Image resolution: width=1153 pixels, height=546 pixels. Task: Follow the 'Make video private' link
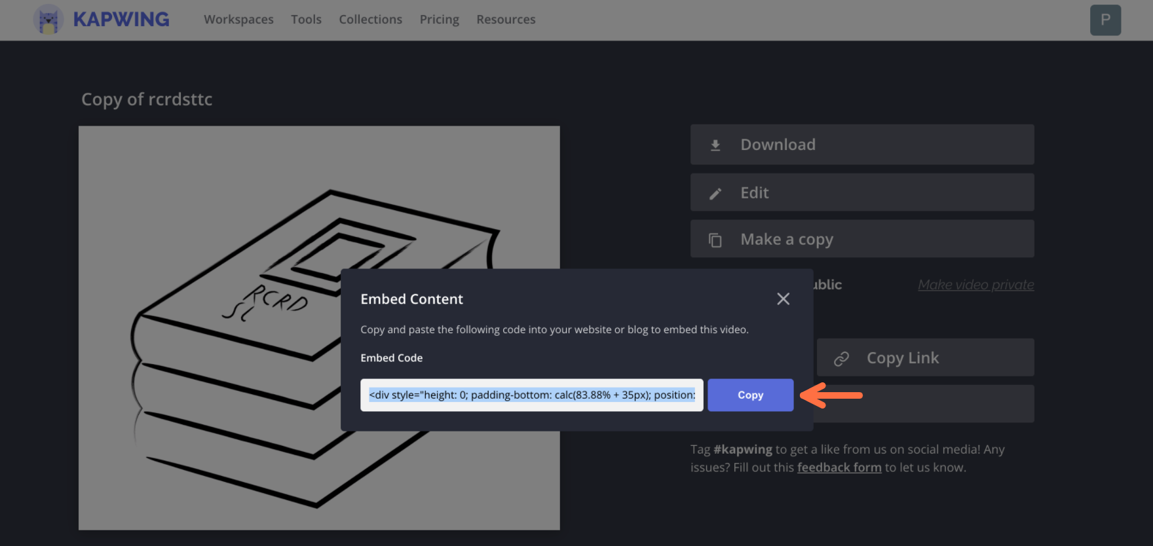click(x=975, y=285)
